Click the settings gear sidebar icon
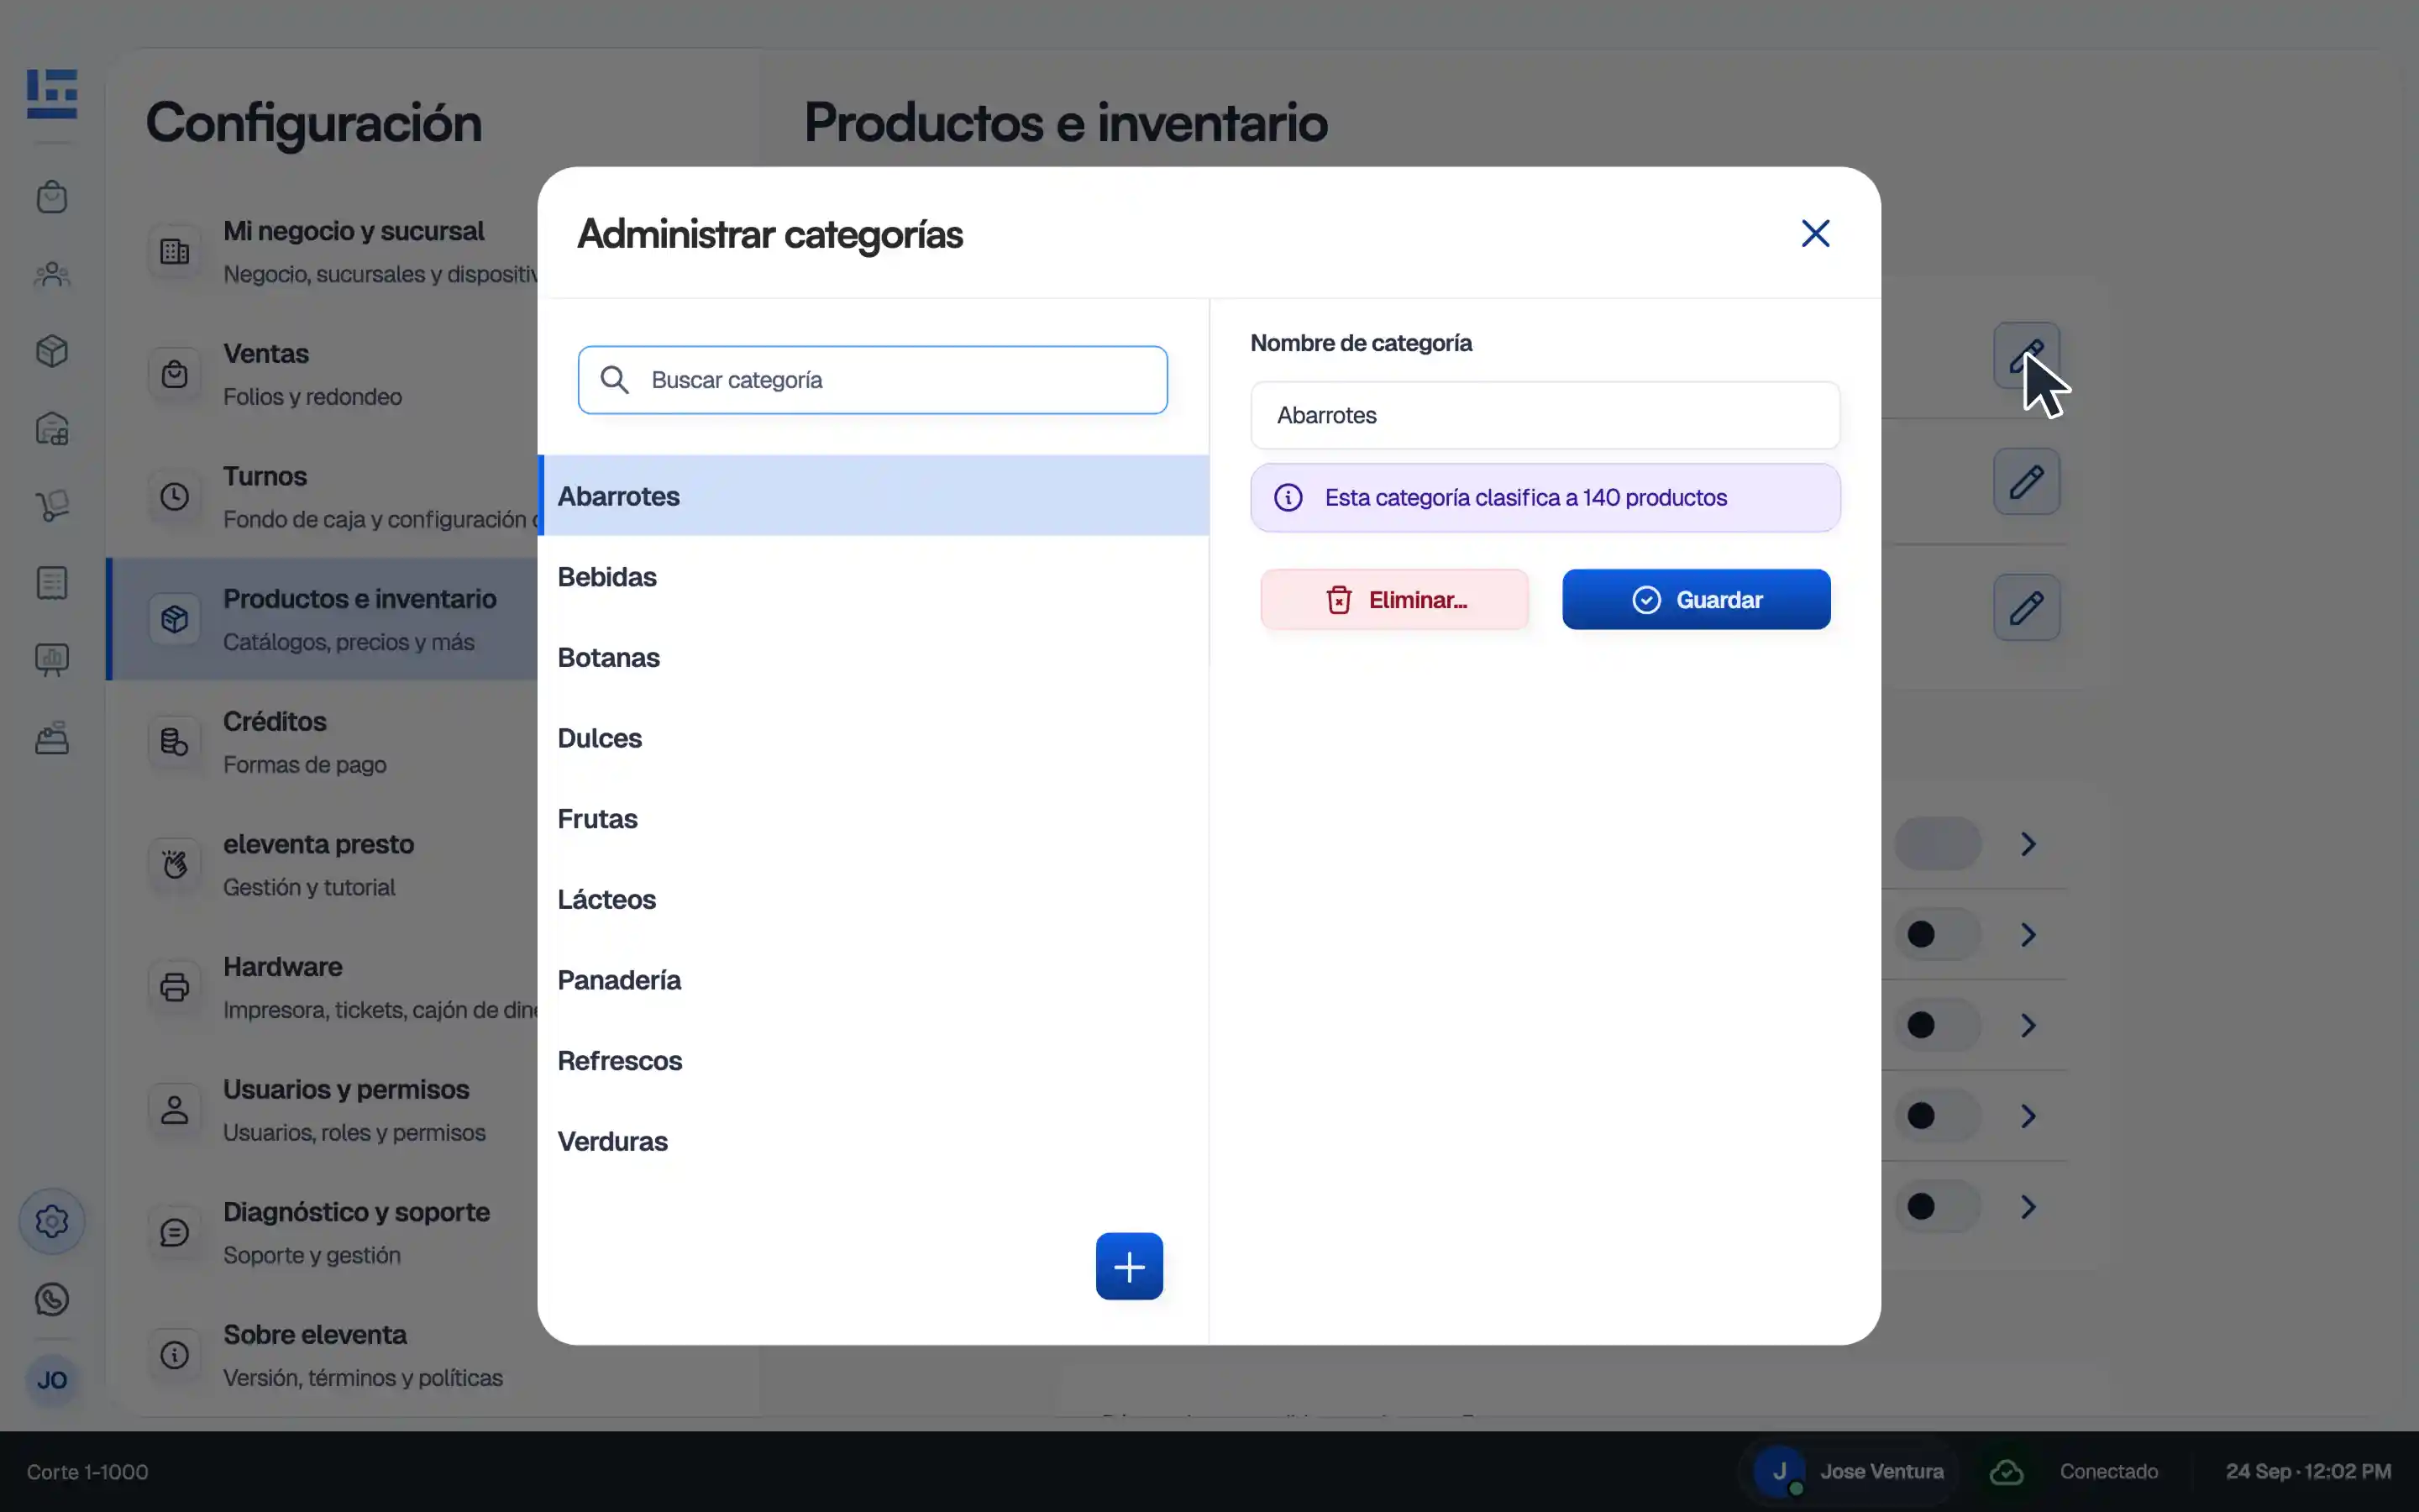Viewport: 2419px width, 1512px height. coord(52,1221)
